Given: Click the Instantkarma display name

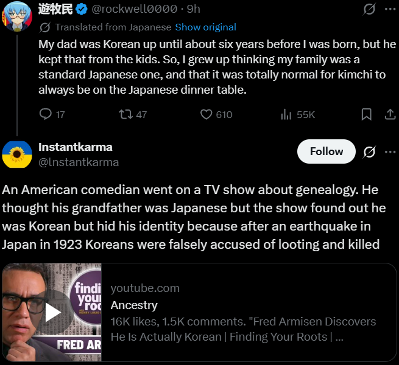Looking at the screenshot, I should point(76,147).
